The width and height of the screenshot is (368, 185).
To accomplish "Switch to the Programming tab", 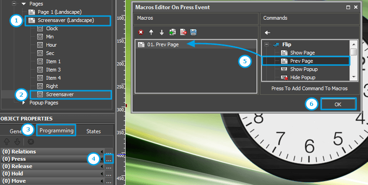I will tap(56, 131).
